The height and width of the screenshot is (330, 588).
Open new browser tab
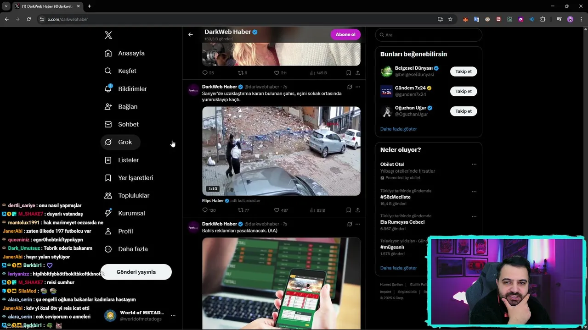[x=89, y=6]
